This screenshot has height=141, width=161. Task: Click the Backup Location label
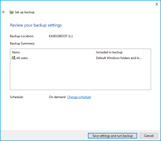tap(22, 36)
